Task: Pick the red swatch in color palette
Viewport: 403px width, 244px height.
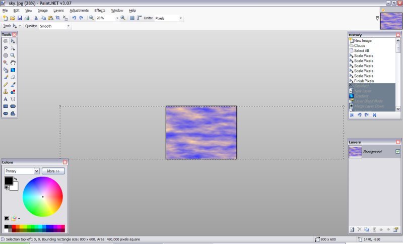Action: 15,227
